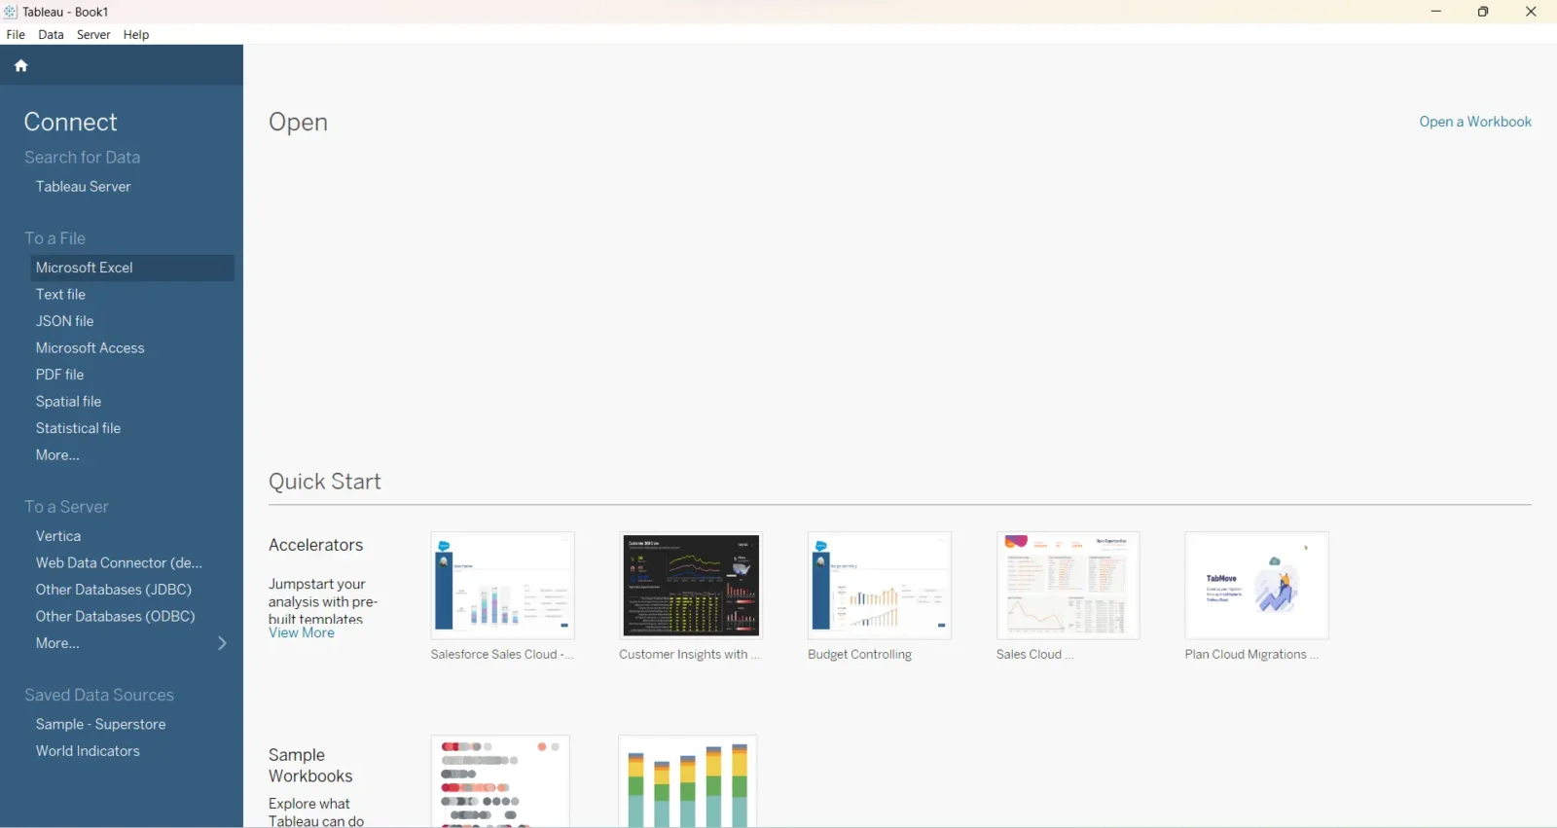Connect to a Spatial file
This screenshot has height=828, width=1557.
[69, 401]
